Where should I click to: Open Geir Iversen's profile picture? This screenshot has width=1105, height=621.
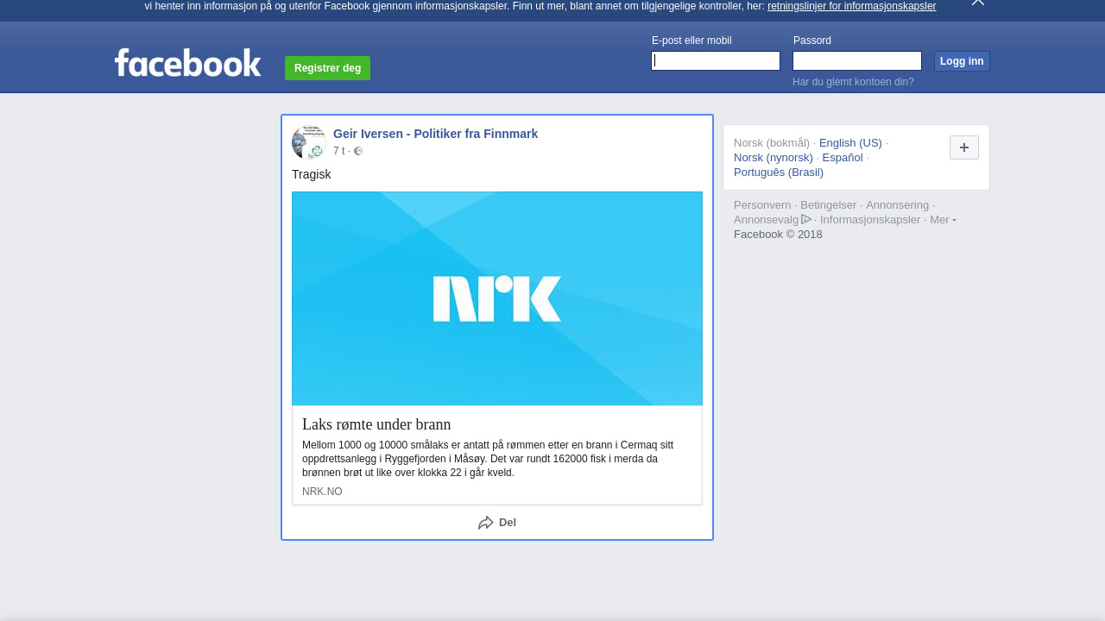[x=308, y=142]
